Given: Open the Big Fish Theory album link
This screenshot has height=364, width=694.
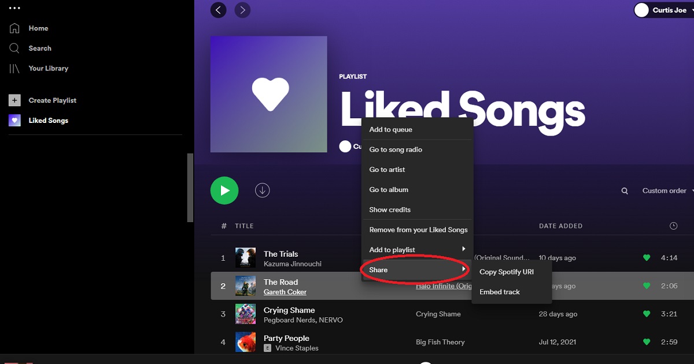Looking at the screenshot, I should 440,342.
